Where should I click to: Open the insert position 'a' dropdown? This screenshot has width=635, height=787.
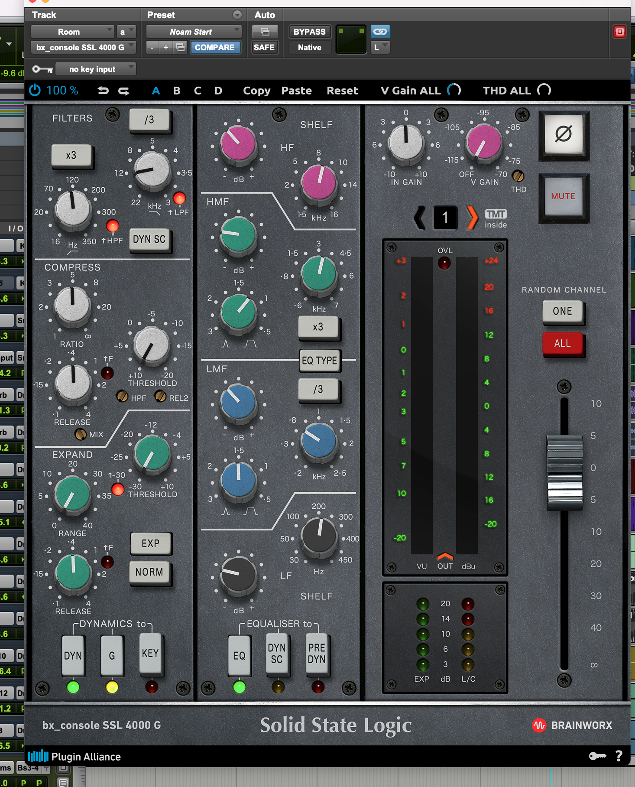[x=126, y=32]
